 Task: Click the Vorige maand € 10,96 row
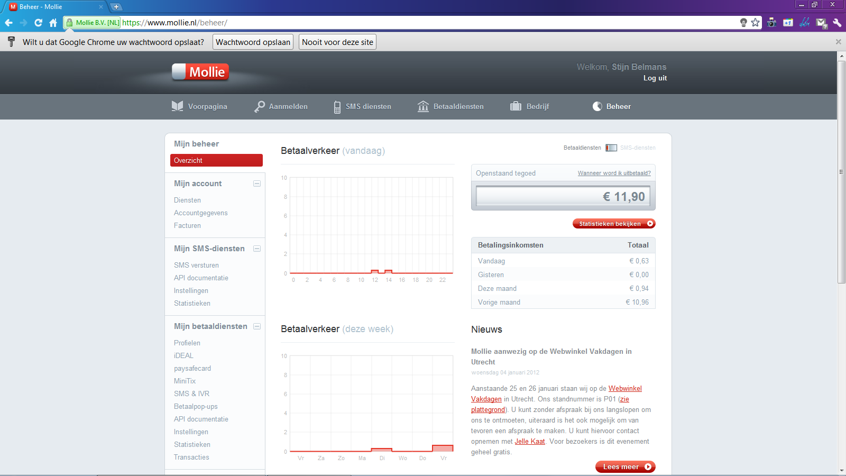[563, 303]
